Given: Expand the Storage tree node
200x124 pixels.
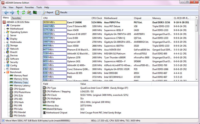Looking at the screenshot, I should tap(4, 45).
